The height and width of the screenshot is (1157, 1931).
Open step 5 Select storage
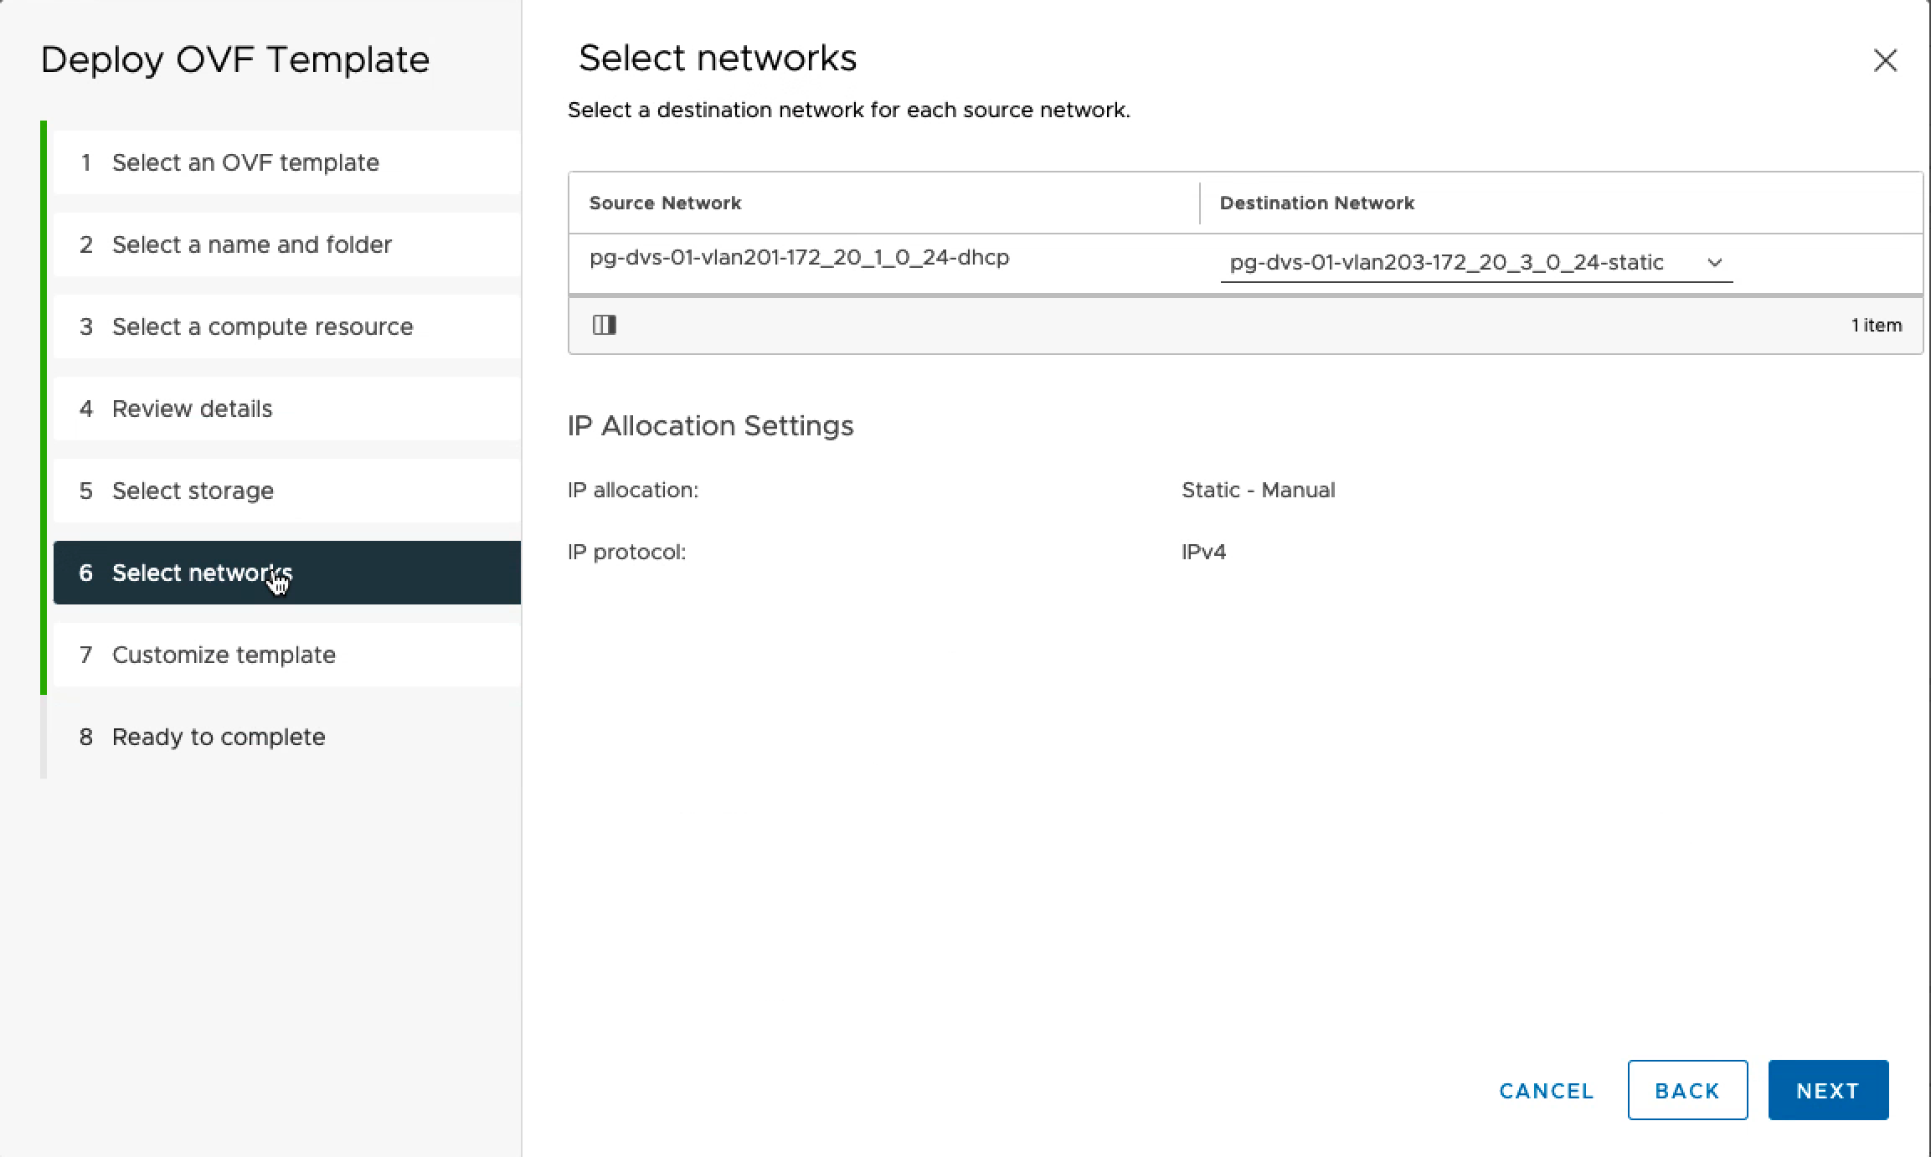coord(193,491)
